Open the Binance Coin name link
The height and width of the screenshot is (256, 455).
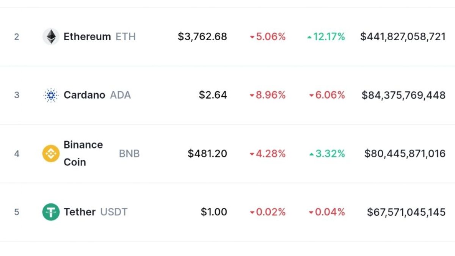coord(83,154)
